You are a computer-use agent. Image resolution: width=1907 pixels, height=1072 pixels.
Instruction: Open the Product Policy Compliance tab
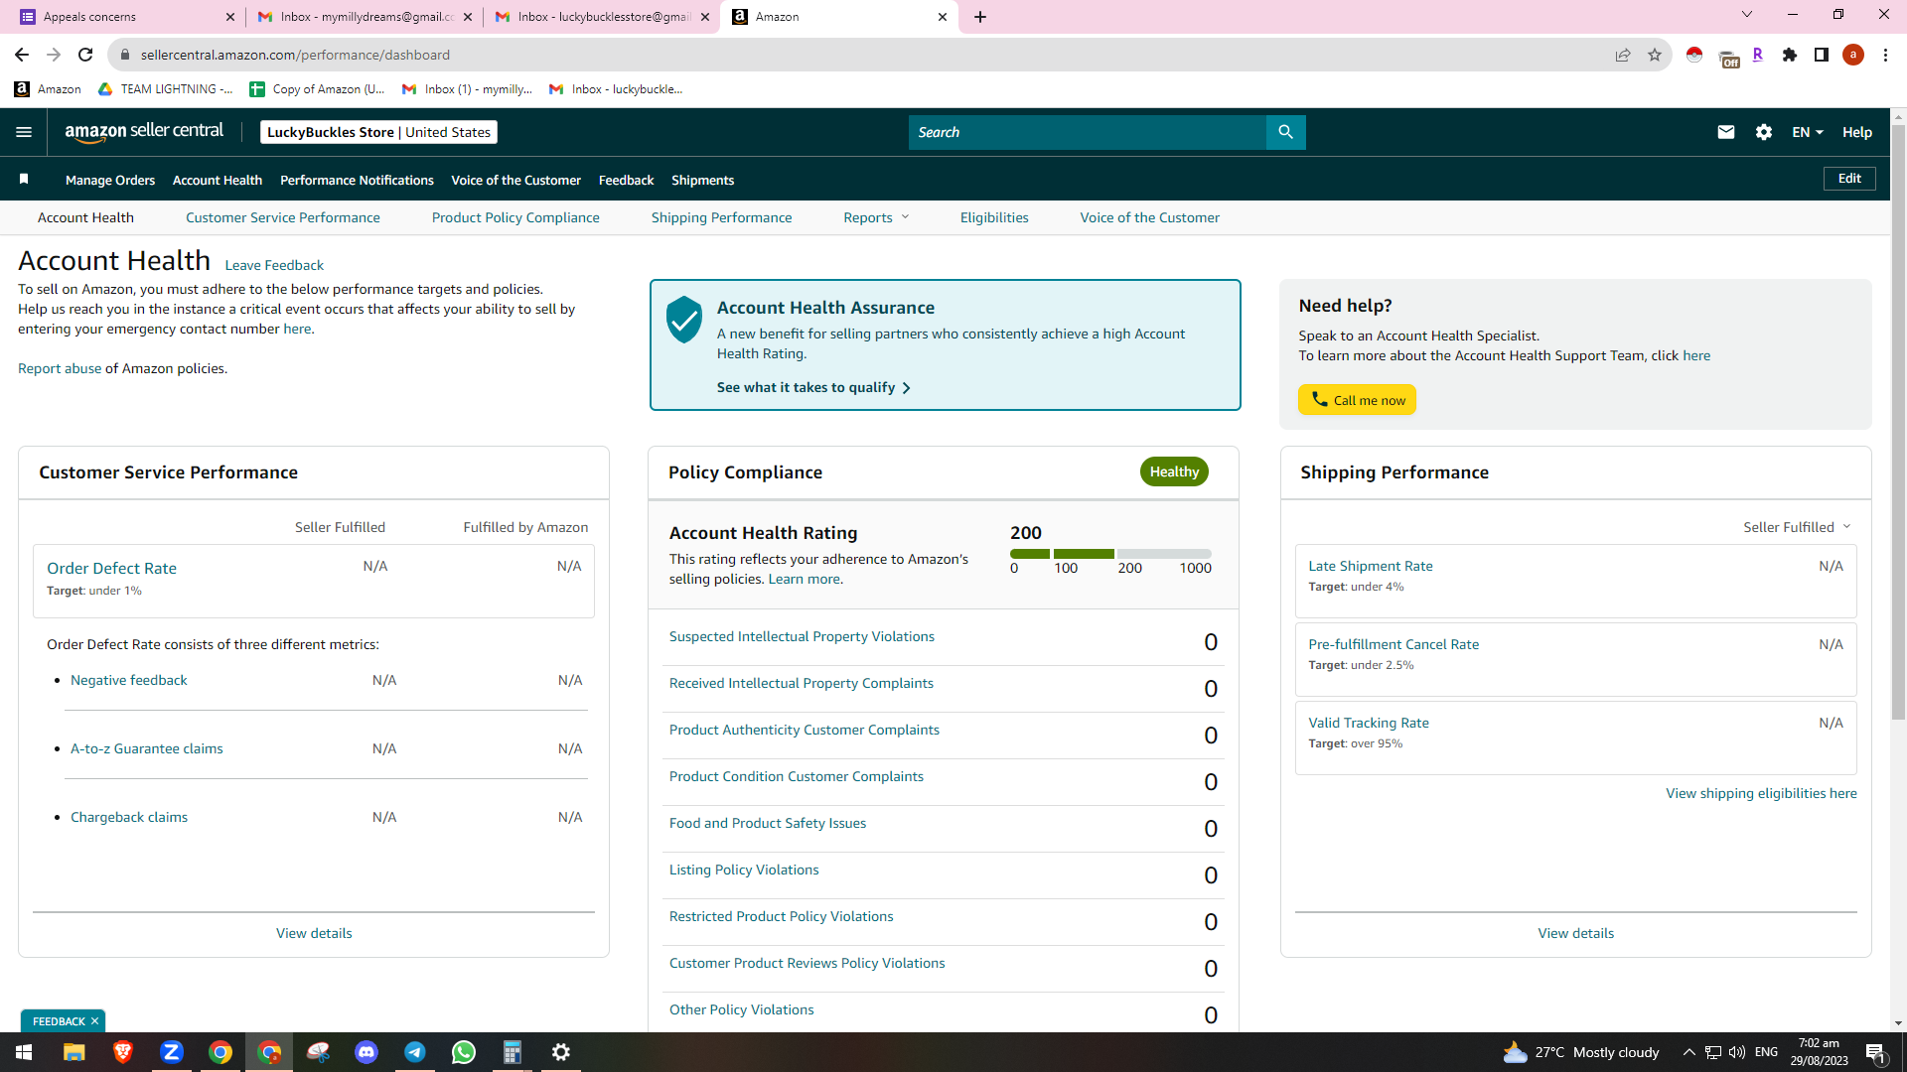coord(515,217)
